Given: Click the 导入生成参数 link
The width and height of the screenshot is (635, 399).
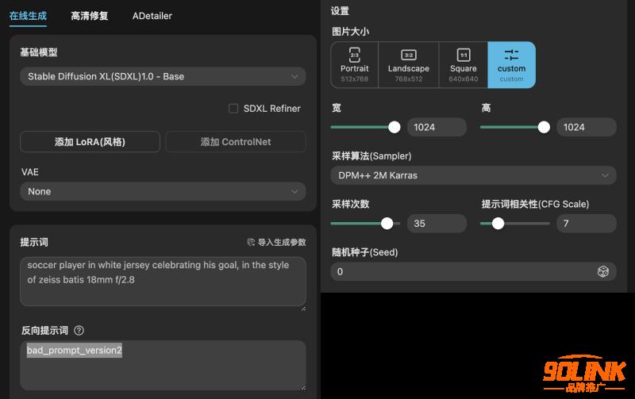Looking at the screenshot, I should [x=276, y=243].
